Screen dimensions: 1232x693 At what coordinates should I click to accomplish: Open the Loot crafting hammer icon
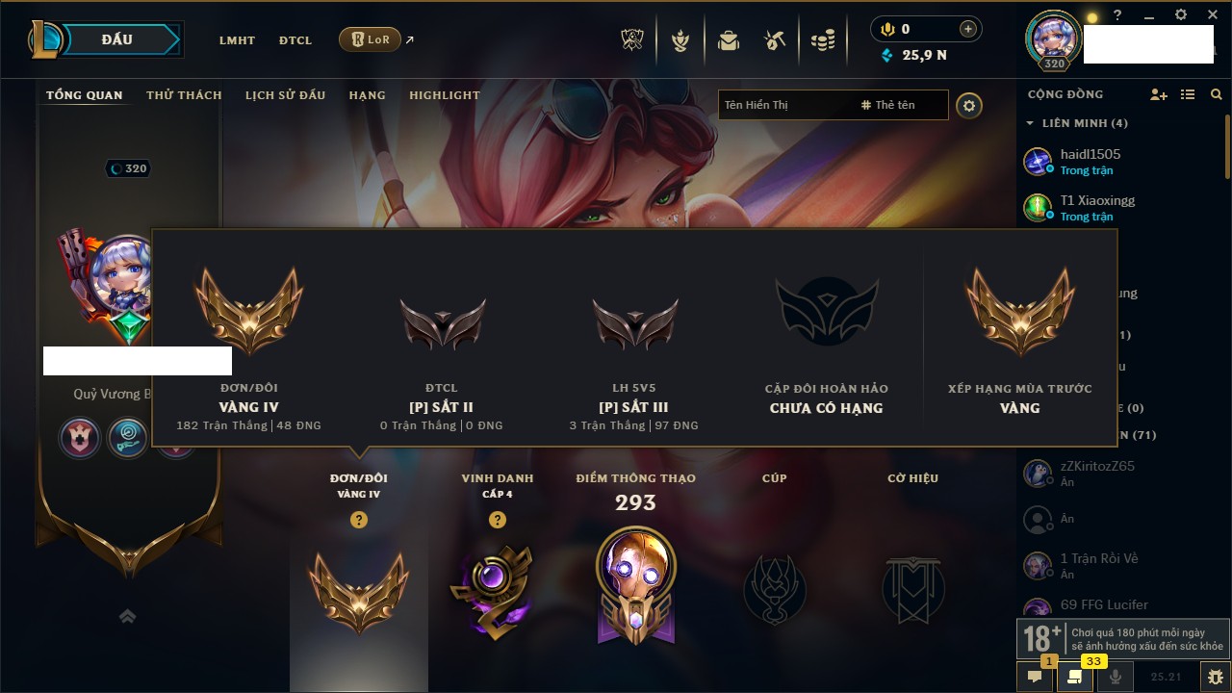click(775, 40)
